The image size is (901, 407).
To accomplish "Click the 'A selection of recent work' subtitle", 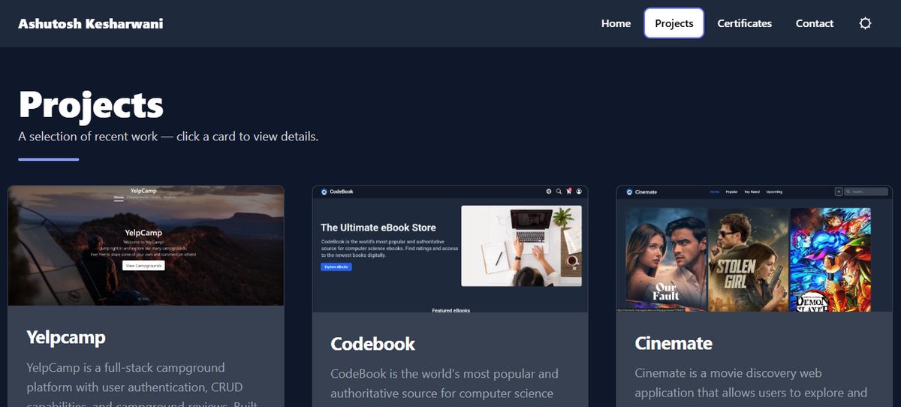I will [168, 137].
